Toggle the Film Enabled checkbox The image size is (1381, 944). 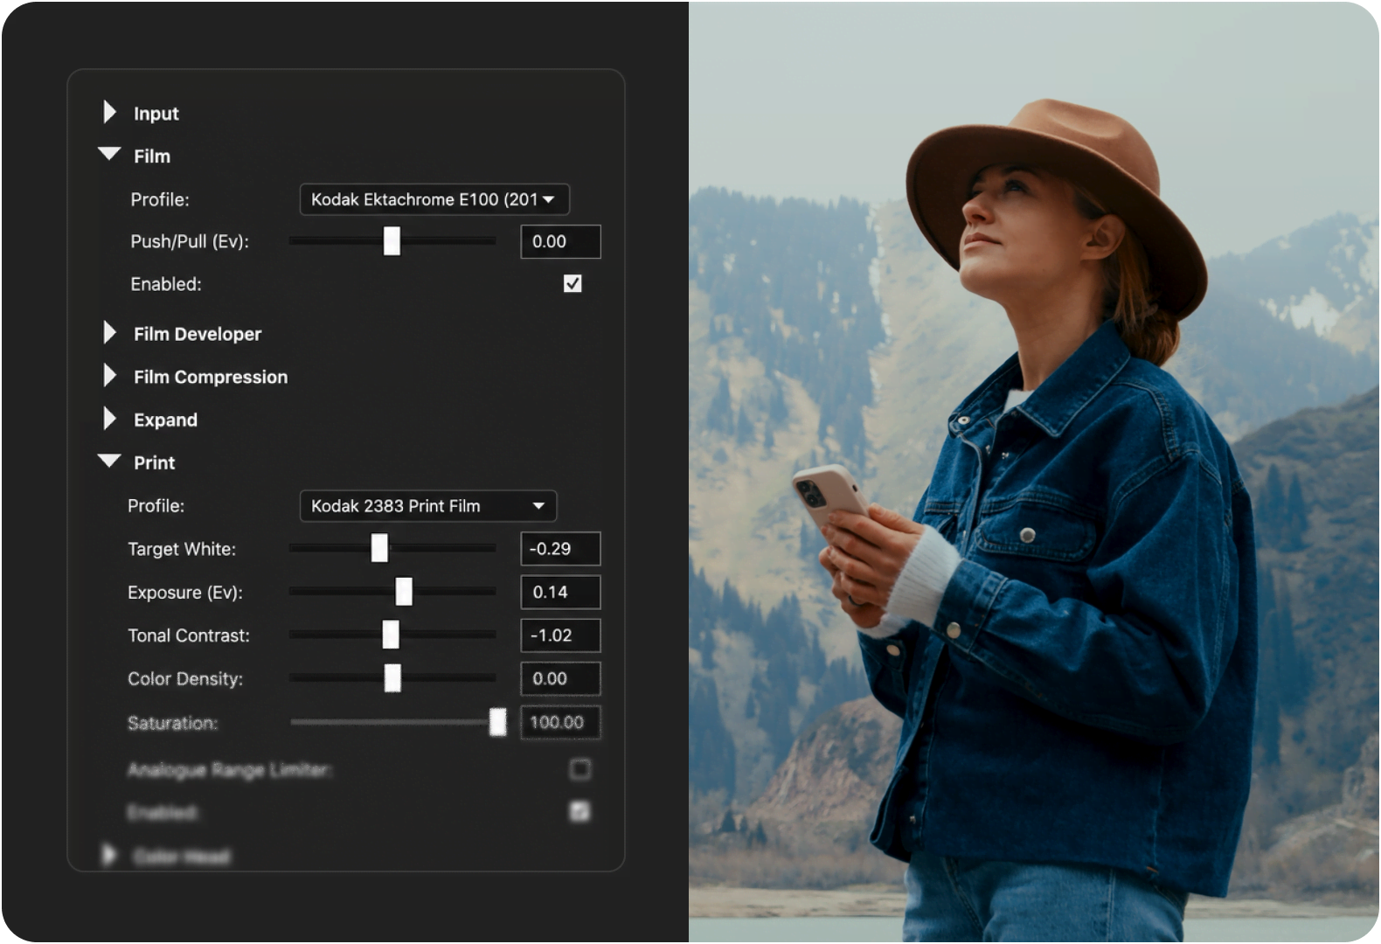573,283
